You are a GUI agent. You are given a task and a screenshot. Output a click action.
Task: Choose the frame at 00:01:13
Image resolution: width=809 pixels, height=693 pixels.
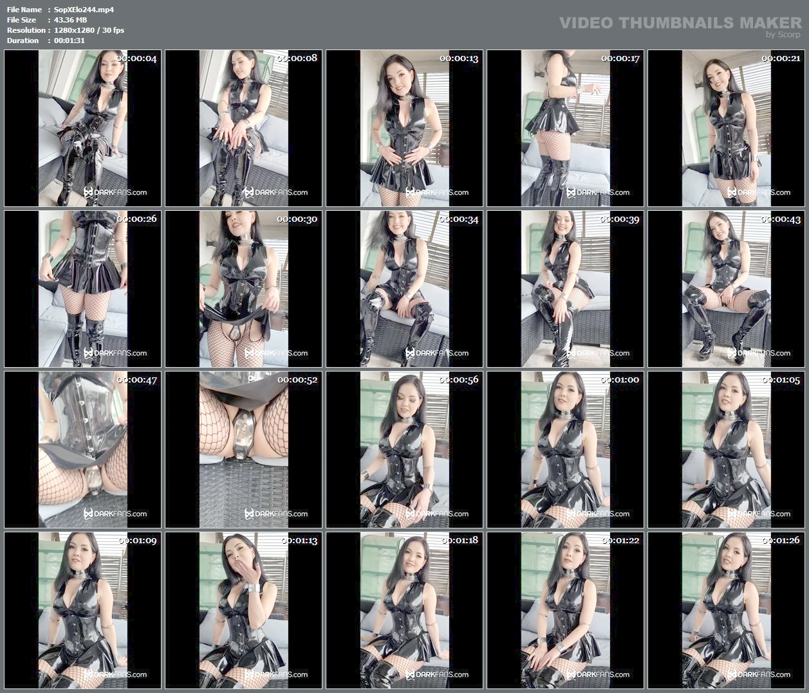tap(243, 611)
